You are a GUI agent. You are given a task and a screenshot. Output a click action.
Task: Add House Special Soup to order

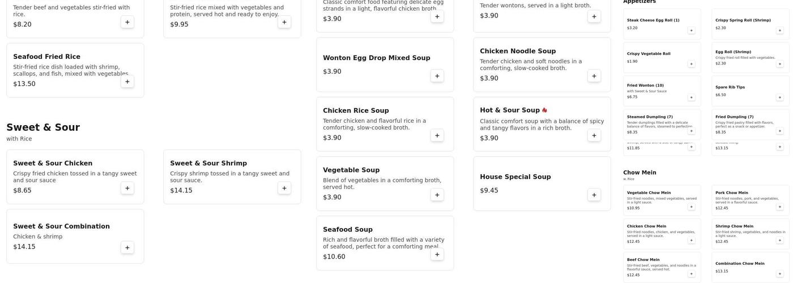pos(594,195)
